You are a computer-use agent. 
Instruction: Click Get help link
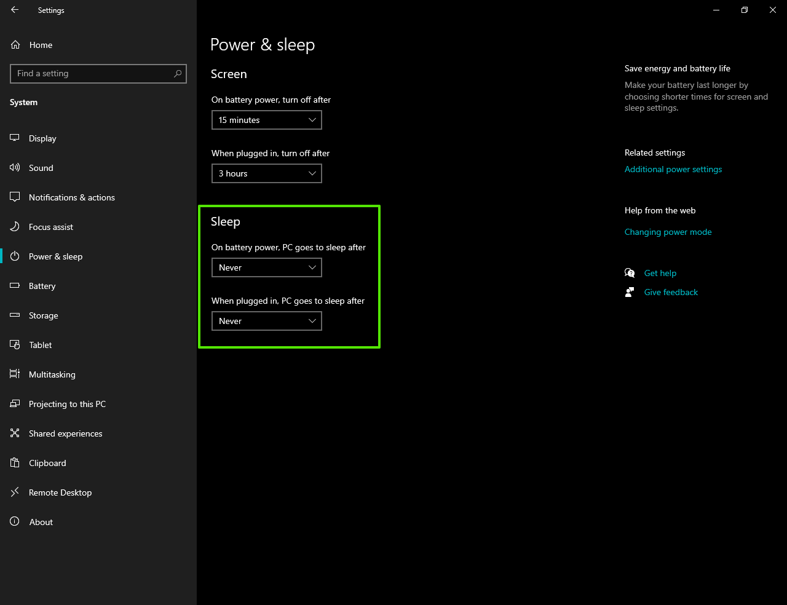pos(660,273)
